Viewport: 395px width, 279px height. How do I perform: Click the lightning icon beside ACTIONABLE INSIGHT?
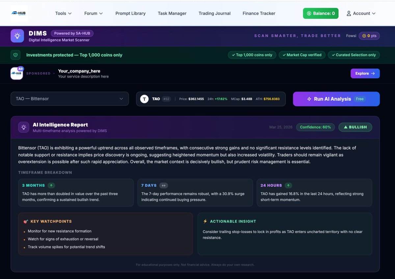[205, 221]
